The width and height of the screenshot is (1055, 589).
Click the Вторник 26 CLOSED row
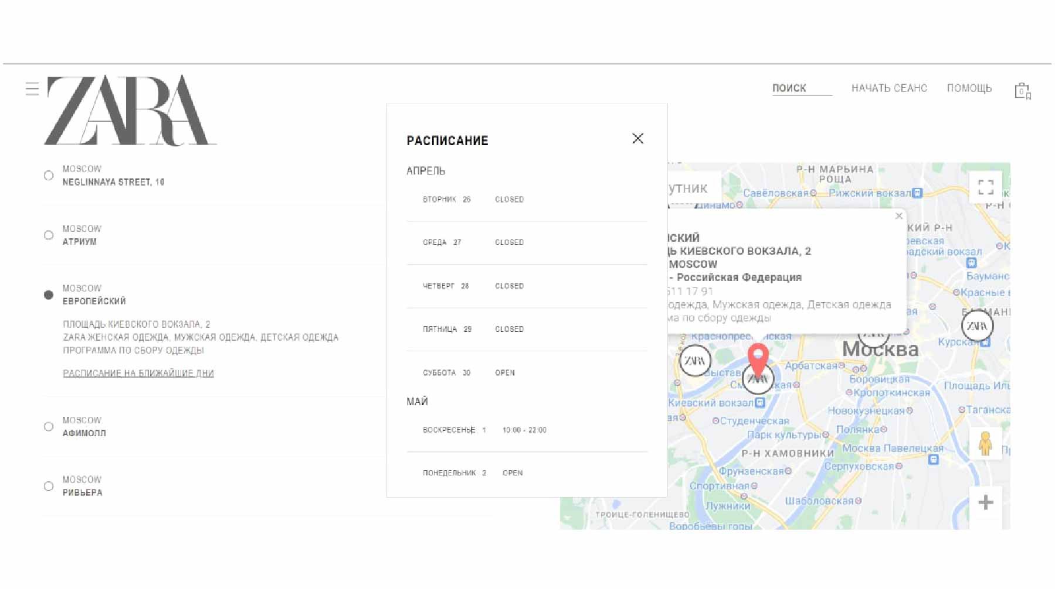(527, 200)
